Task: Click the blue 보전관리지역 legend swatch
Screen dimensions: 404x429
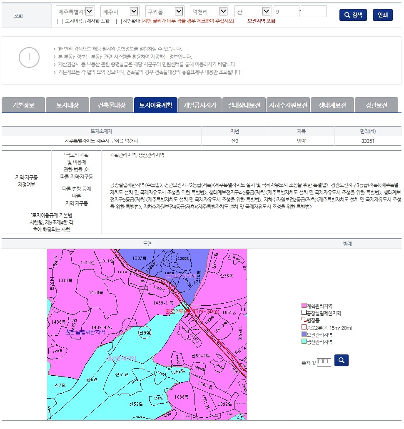Action: tap(304, 334)
